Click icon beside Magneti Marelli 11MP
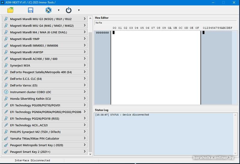Viewport: 240px width, 164px height. click(x=6, y=39)
